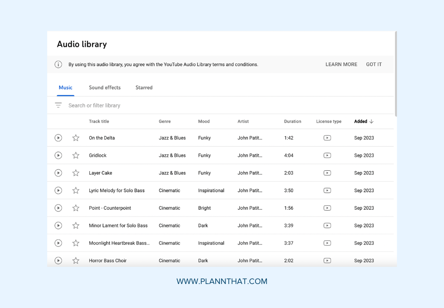Click the Genre column header
Image resolution: width=444 pixels, height=308 pixels.
(164, 121)
